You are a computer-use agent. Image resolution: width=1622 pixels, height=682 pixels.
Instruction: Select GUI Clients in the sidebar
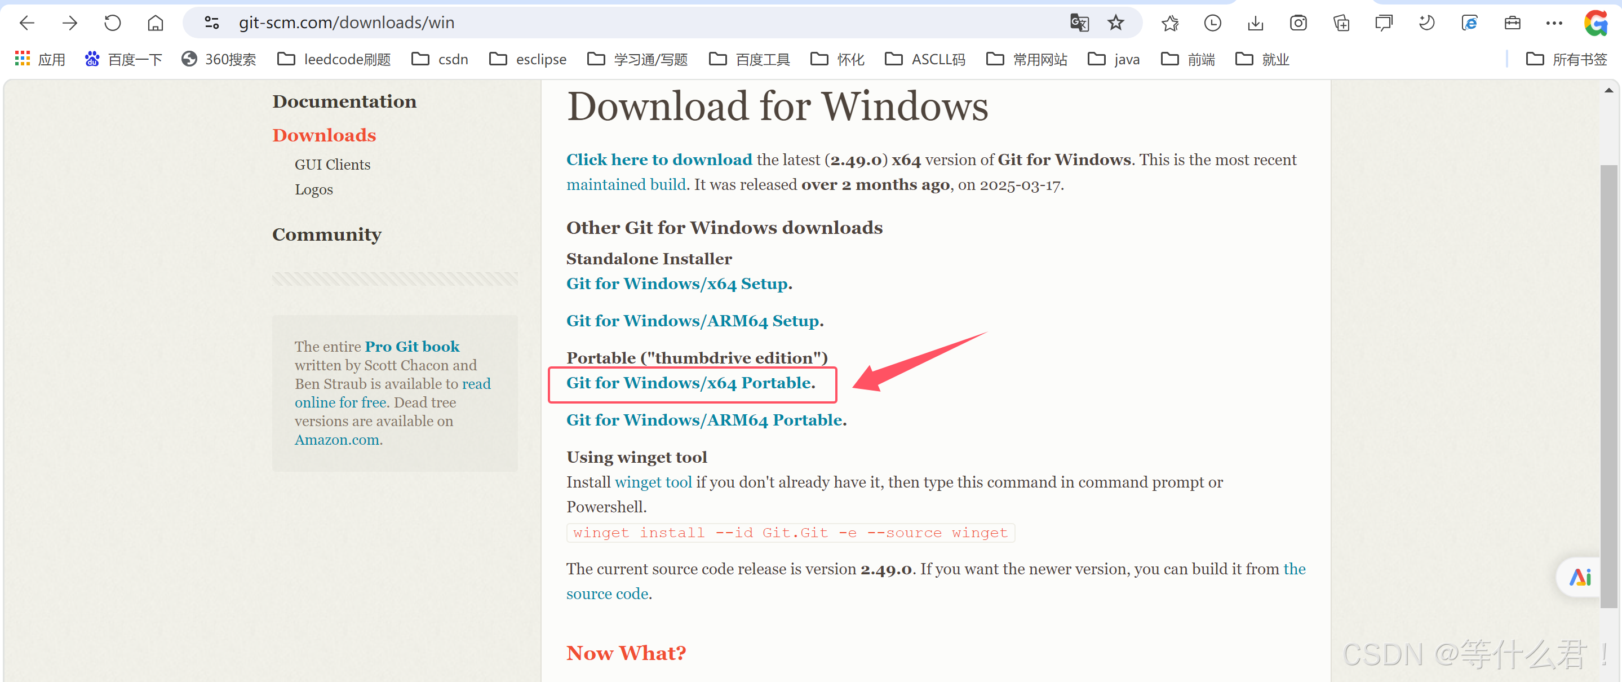[x=332, y=165]
